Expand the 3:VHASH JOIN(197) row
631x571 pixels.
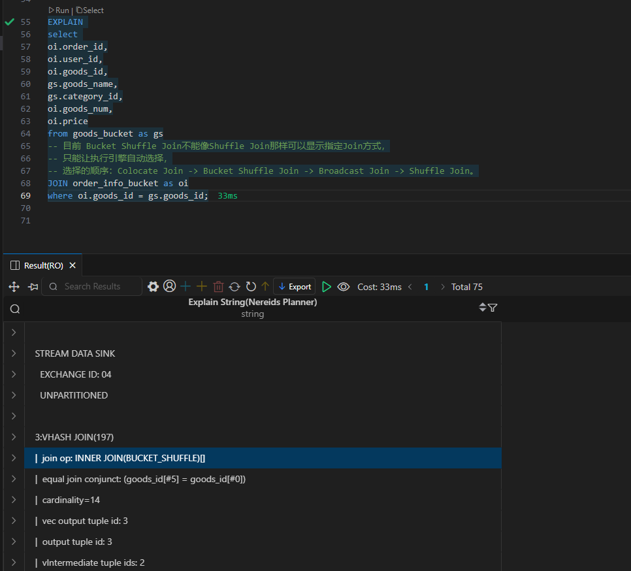pyautogui.click(x=14, y=437)
